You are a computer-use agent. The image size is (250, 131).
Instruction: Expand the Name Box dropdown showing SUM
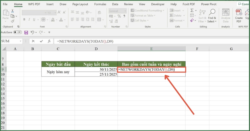(21, 41)
